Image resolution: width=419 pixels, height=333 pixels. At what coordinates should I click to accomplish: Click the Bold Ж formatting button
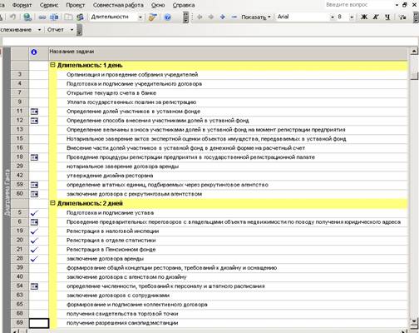point(364,17)
